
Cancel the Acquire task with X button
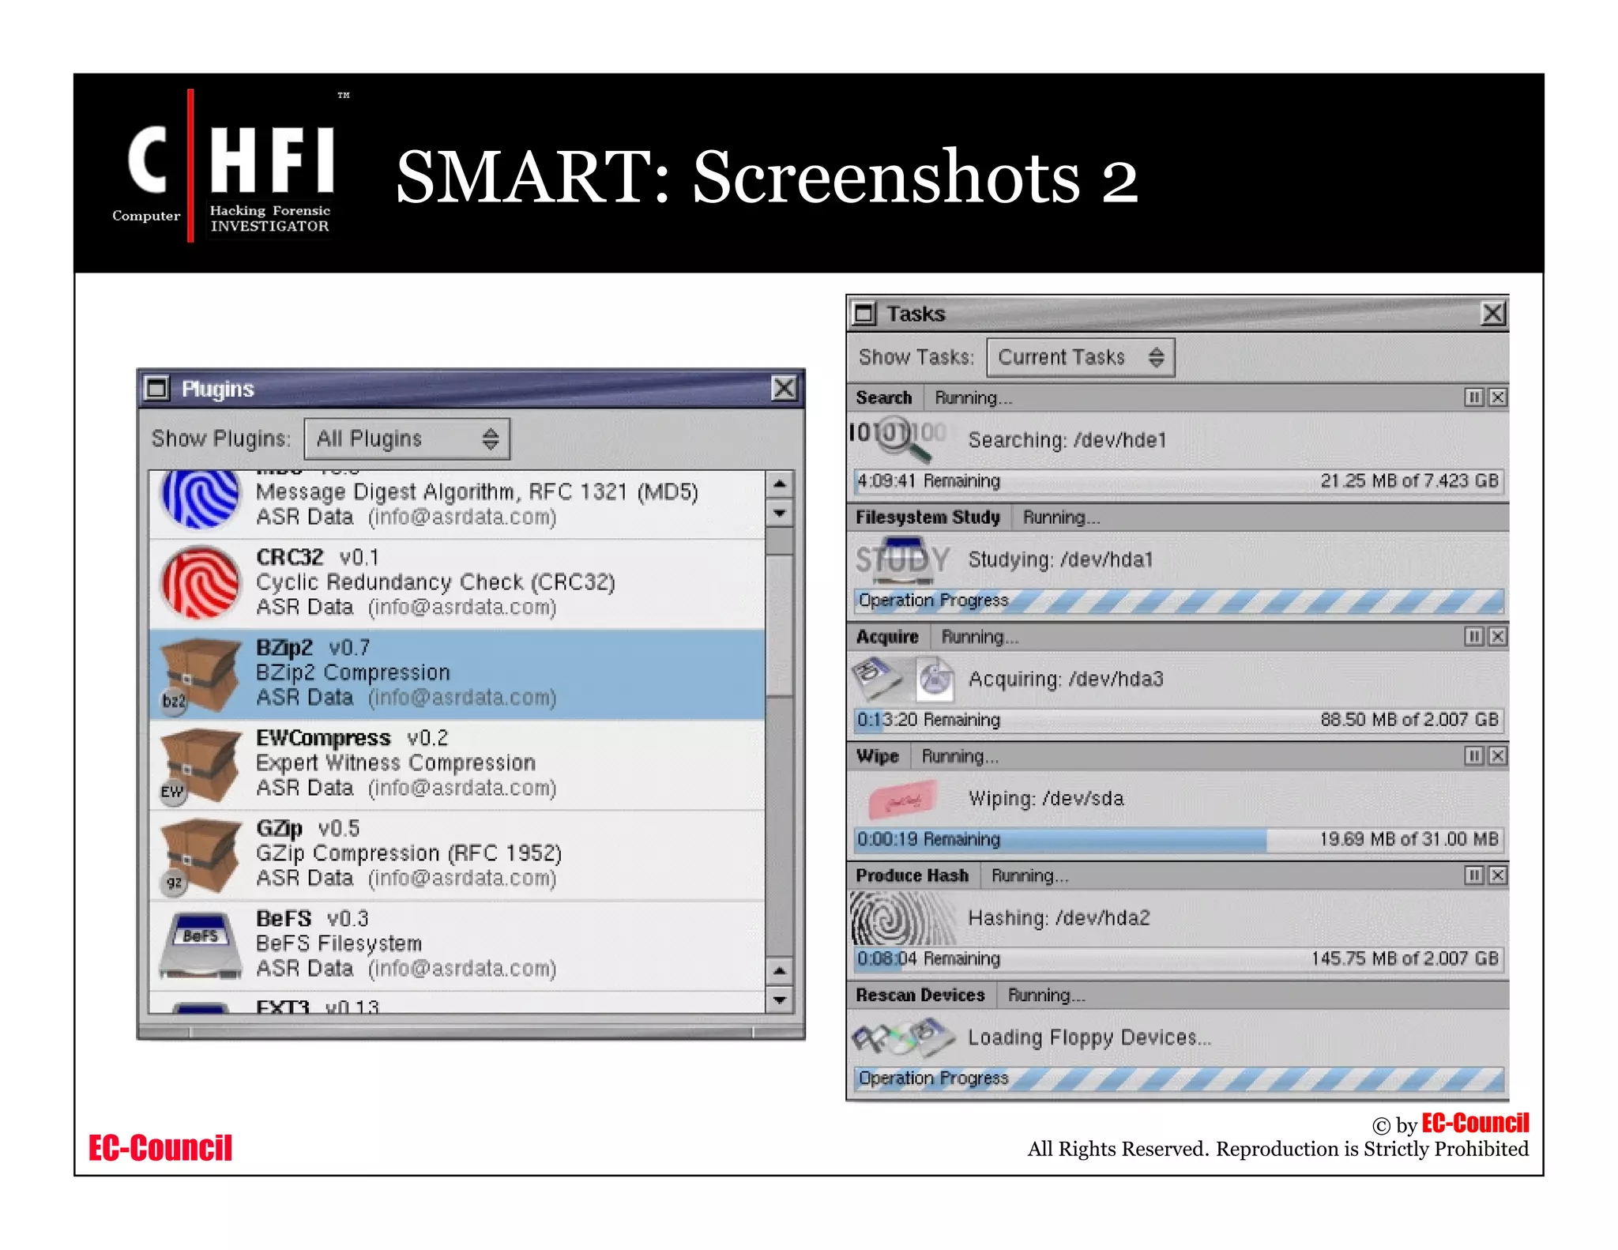tap(1497, 637)
